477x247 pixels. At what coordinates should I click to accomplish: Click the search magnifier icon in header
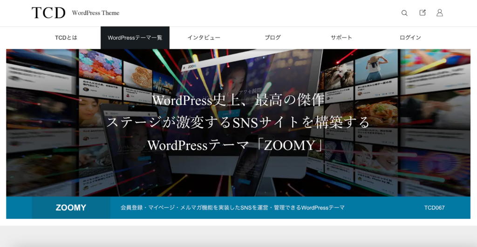coord(404,13)
